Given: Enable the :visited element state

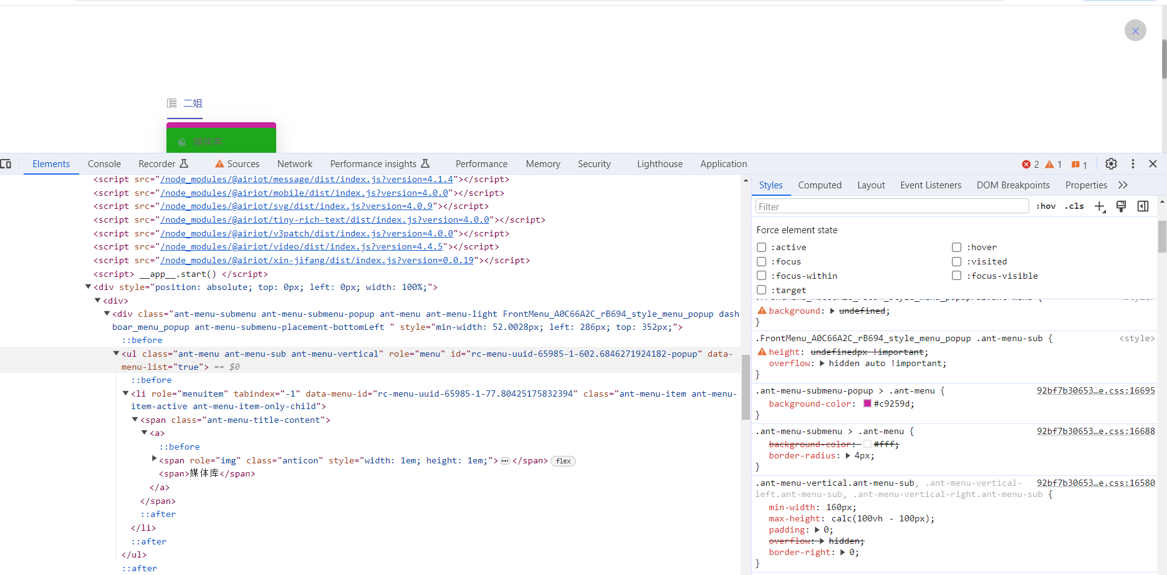Looking at the screenshot, I should pos(956,262).
